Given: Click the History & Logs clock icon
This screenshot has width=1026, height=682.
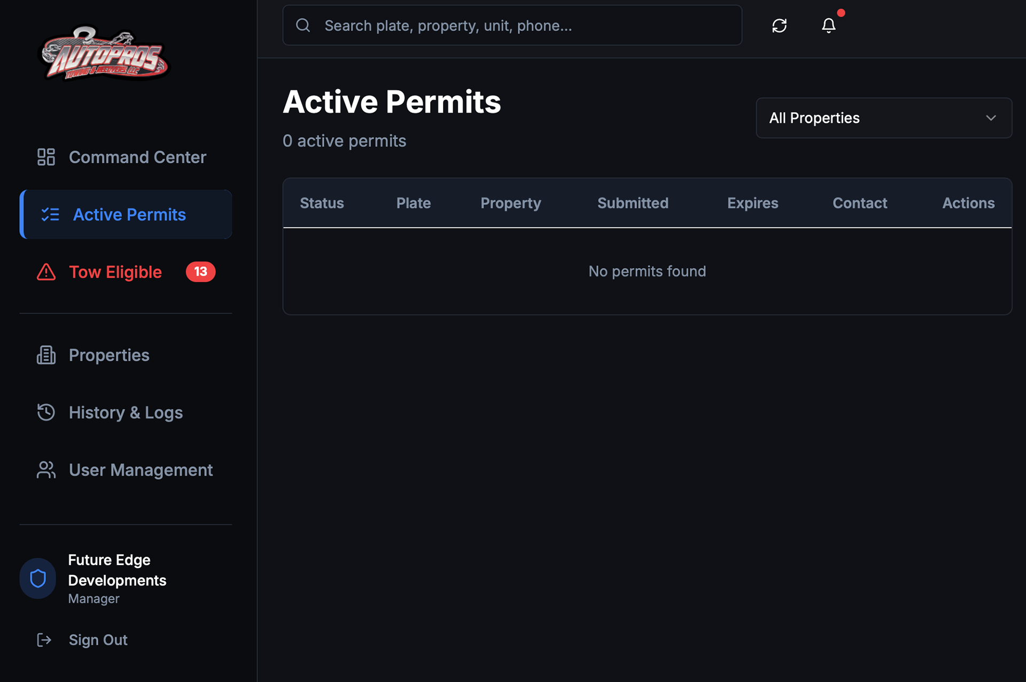Looking at the screenshot, I should click(46, 412).
